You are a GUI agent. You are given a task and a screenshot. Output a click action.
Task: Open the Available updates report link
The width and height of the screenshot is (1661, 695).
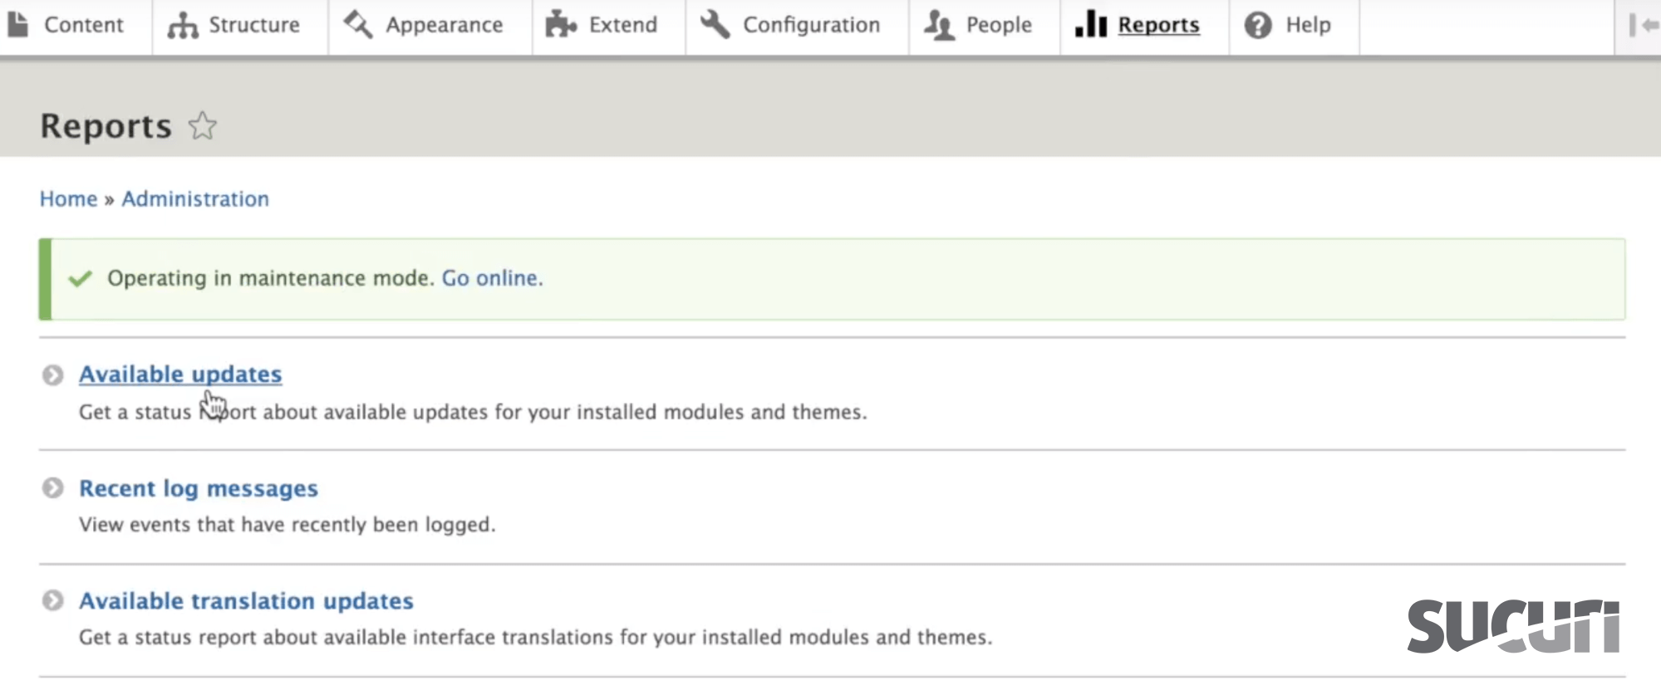[x=180, y=374]
